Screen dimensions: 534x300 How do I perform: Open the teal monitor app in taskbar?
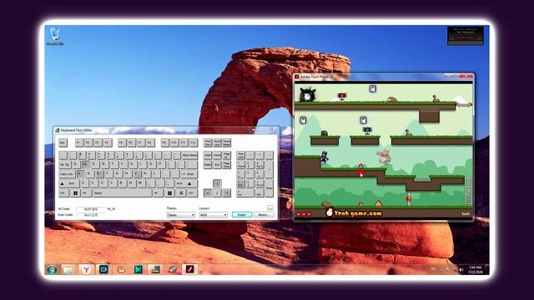tap(103, 269)
